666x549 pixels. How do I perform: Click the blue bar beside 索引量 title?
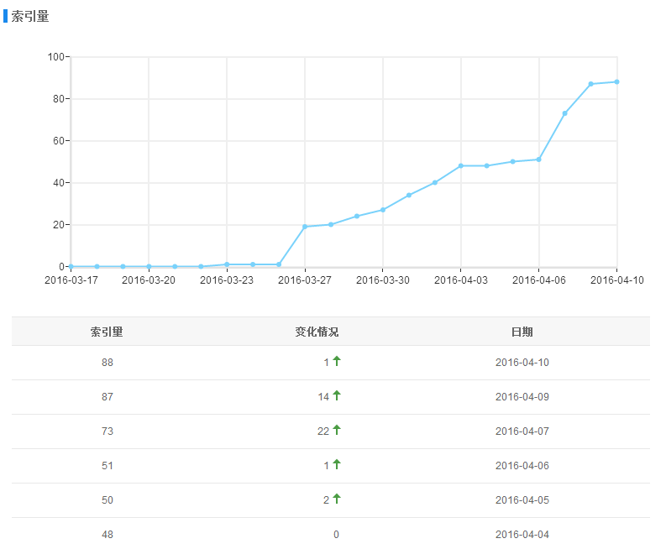pos(5,16)
